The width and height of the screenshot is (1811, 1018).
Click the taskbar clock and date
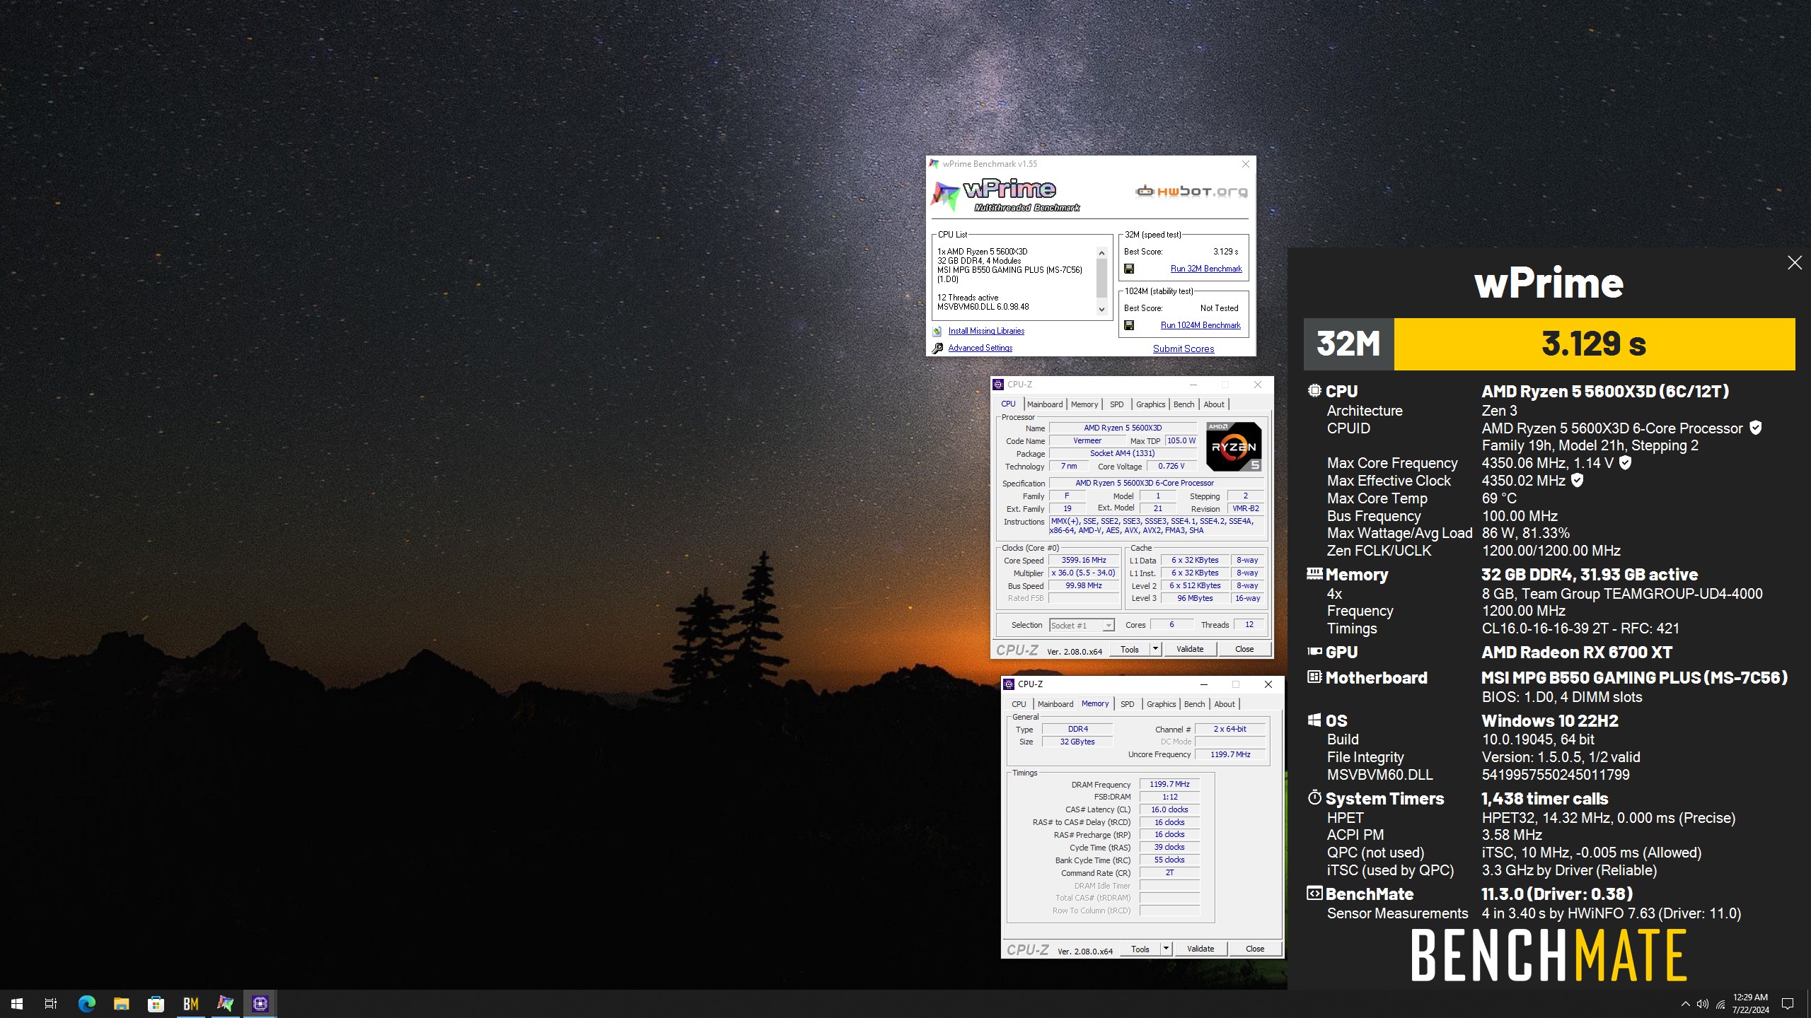pyautogui.click(x=1750, y=1004)
